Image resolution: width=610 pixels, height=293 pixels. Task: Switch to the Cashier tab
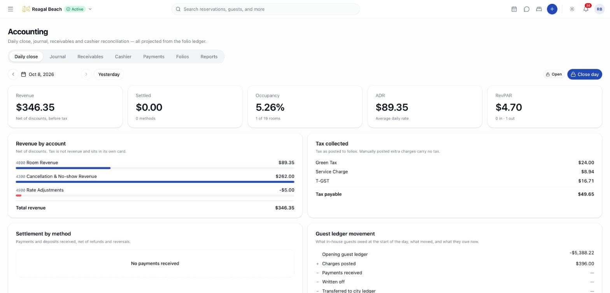click(x=123, y=56)
